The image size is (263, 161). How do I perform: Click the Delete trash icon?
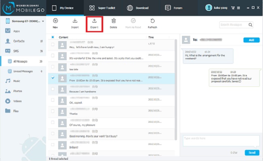[x=114, y=21]
